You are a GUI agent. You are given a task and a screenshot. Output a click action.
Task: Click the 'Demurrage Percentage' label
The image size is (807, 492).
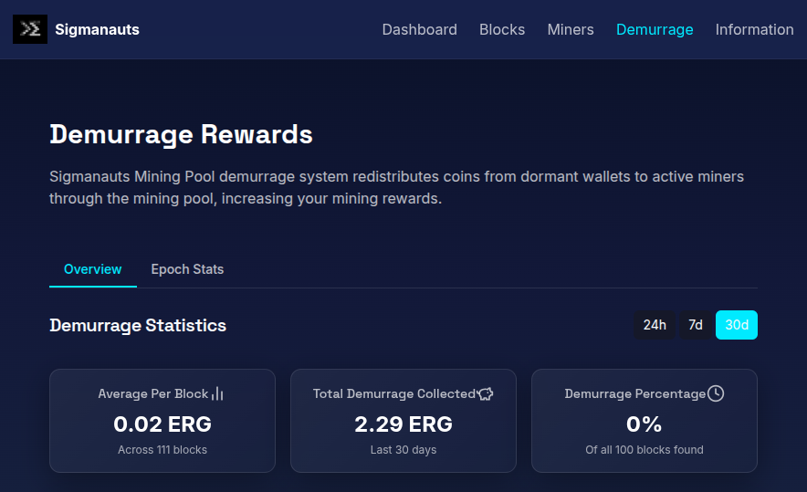(x=635, y=393)
